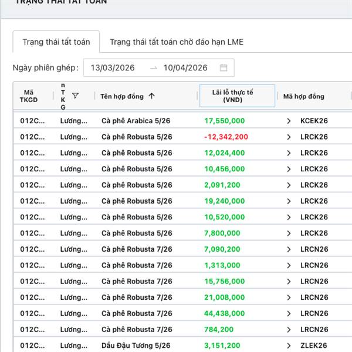Expand the chevron on the KCEK26 row

click(289, 121)
